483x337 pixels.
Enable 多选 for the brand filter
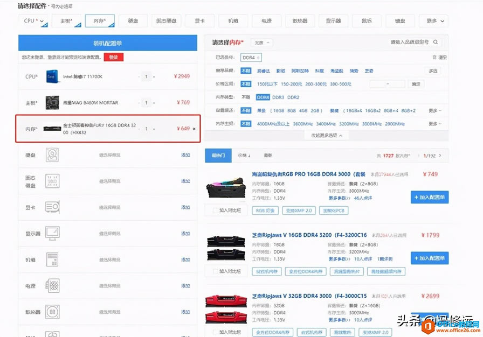point(433,71)
